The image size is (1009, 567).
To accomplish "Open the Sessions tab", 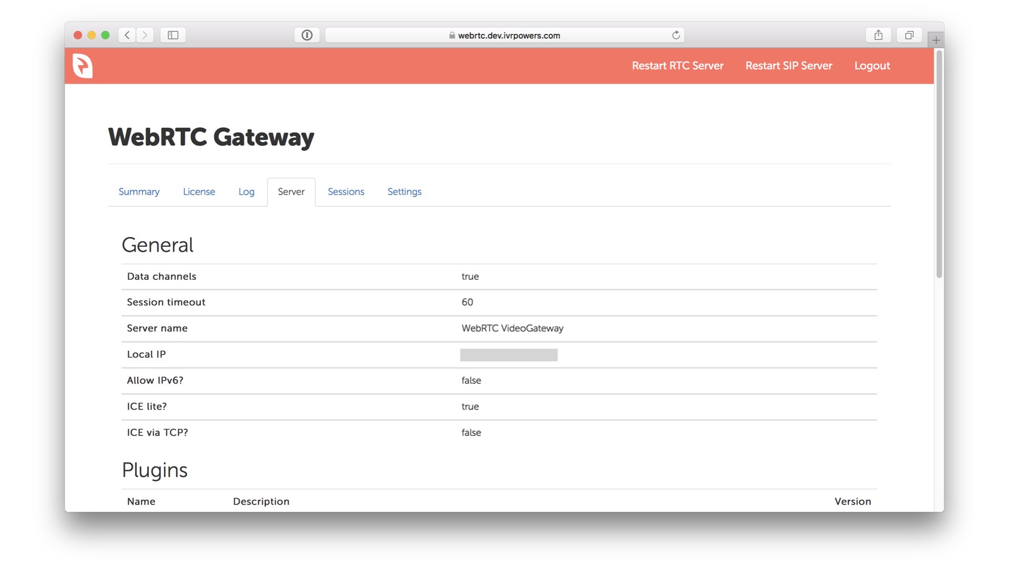I will coord(346,192).
